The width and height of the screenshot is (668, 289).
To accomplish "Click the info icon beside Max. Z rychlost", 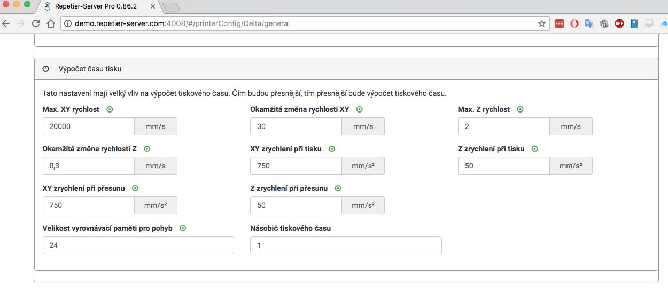I will (x=520, y=109).
